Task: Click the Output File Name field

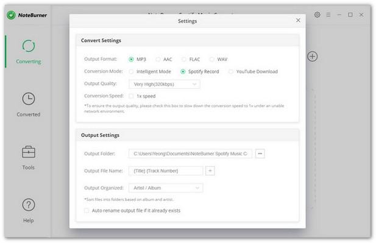Action: (166, 171)
